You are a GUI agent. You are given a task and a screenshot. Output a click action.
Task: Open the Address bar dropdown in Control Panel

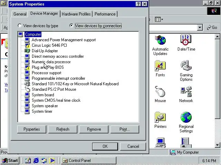click(200, 27)
